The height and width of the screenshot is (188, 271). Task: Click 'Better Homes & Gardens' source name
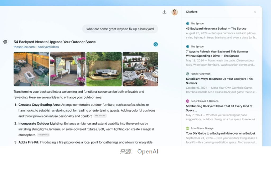(x=205, y=101)
